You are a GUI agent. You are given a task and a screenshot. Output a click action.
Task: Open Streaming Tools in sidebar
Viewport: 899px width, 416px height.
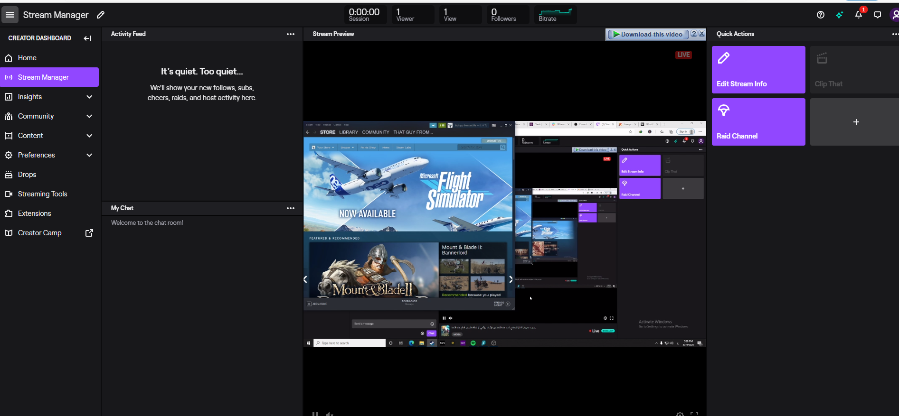pyautogui.click(x=42, y=194)
